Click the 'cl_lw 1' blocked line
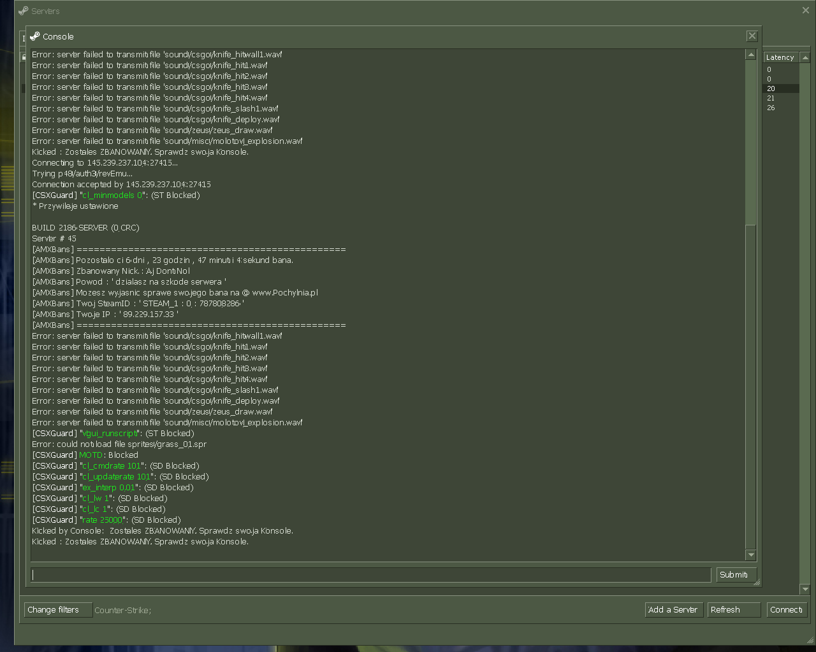The image size is (816, 652). (x=99, y=499)
